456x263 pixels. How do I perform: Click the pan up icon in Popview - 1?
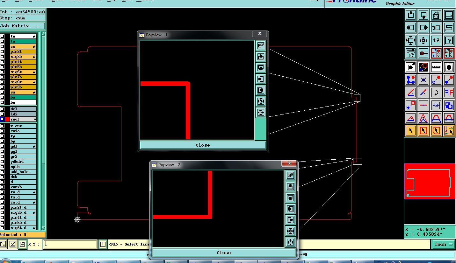tap(261, 57)
